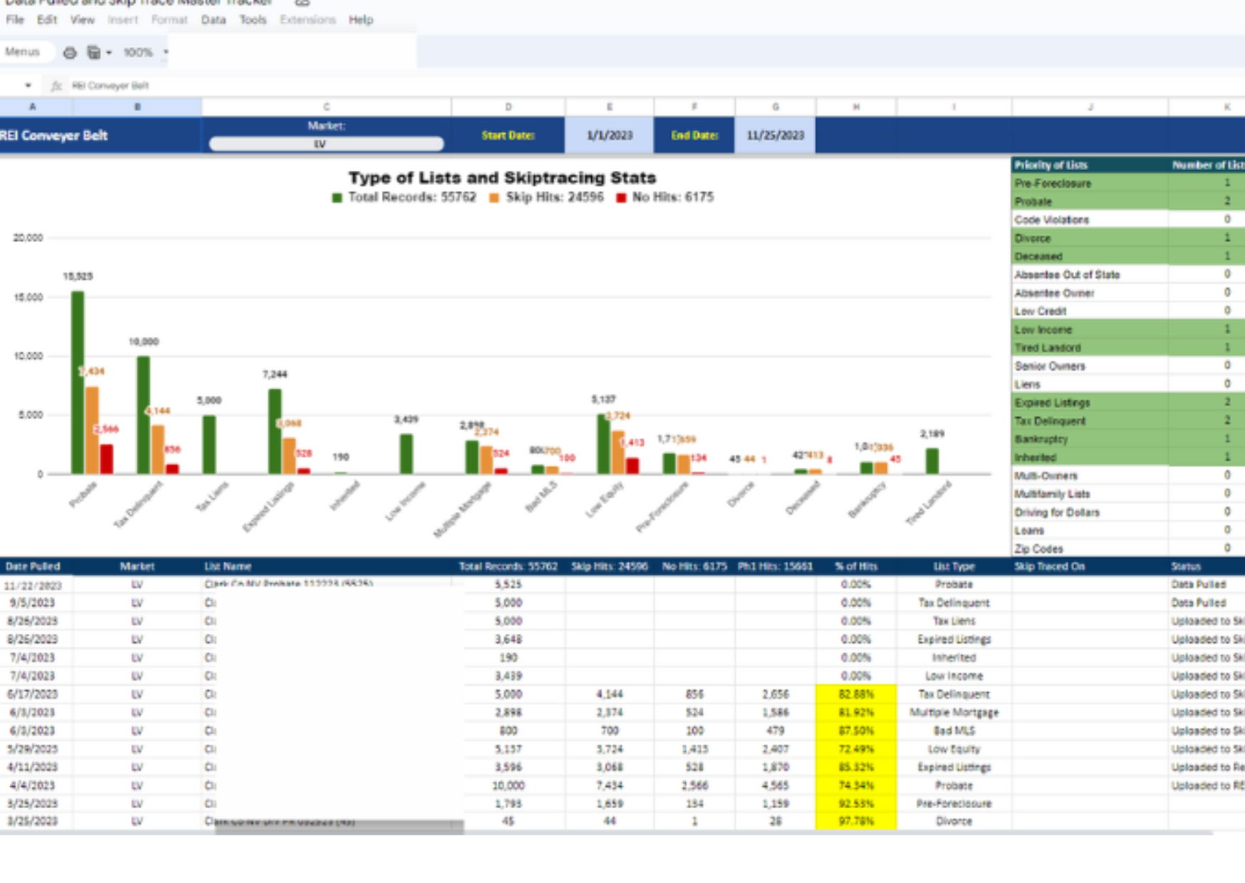The width and height of the screenshot is (1245, 883).
Task: Select Bad MLS in List Type column
Action: tap(954, 731)
